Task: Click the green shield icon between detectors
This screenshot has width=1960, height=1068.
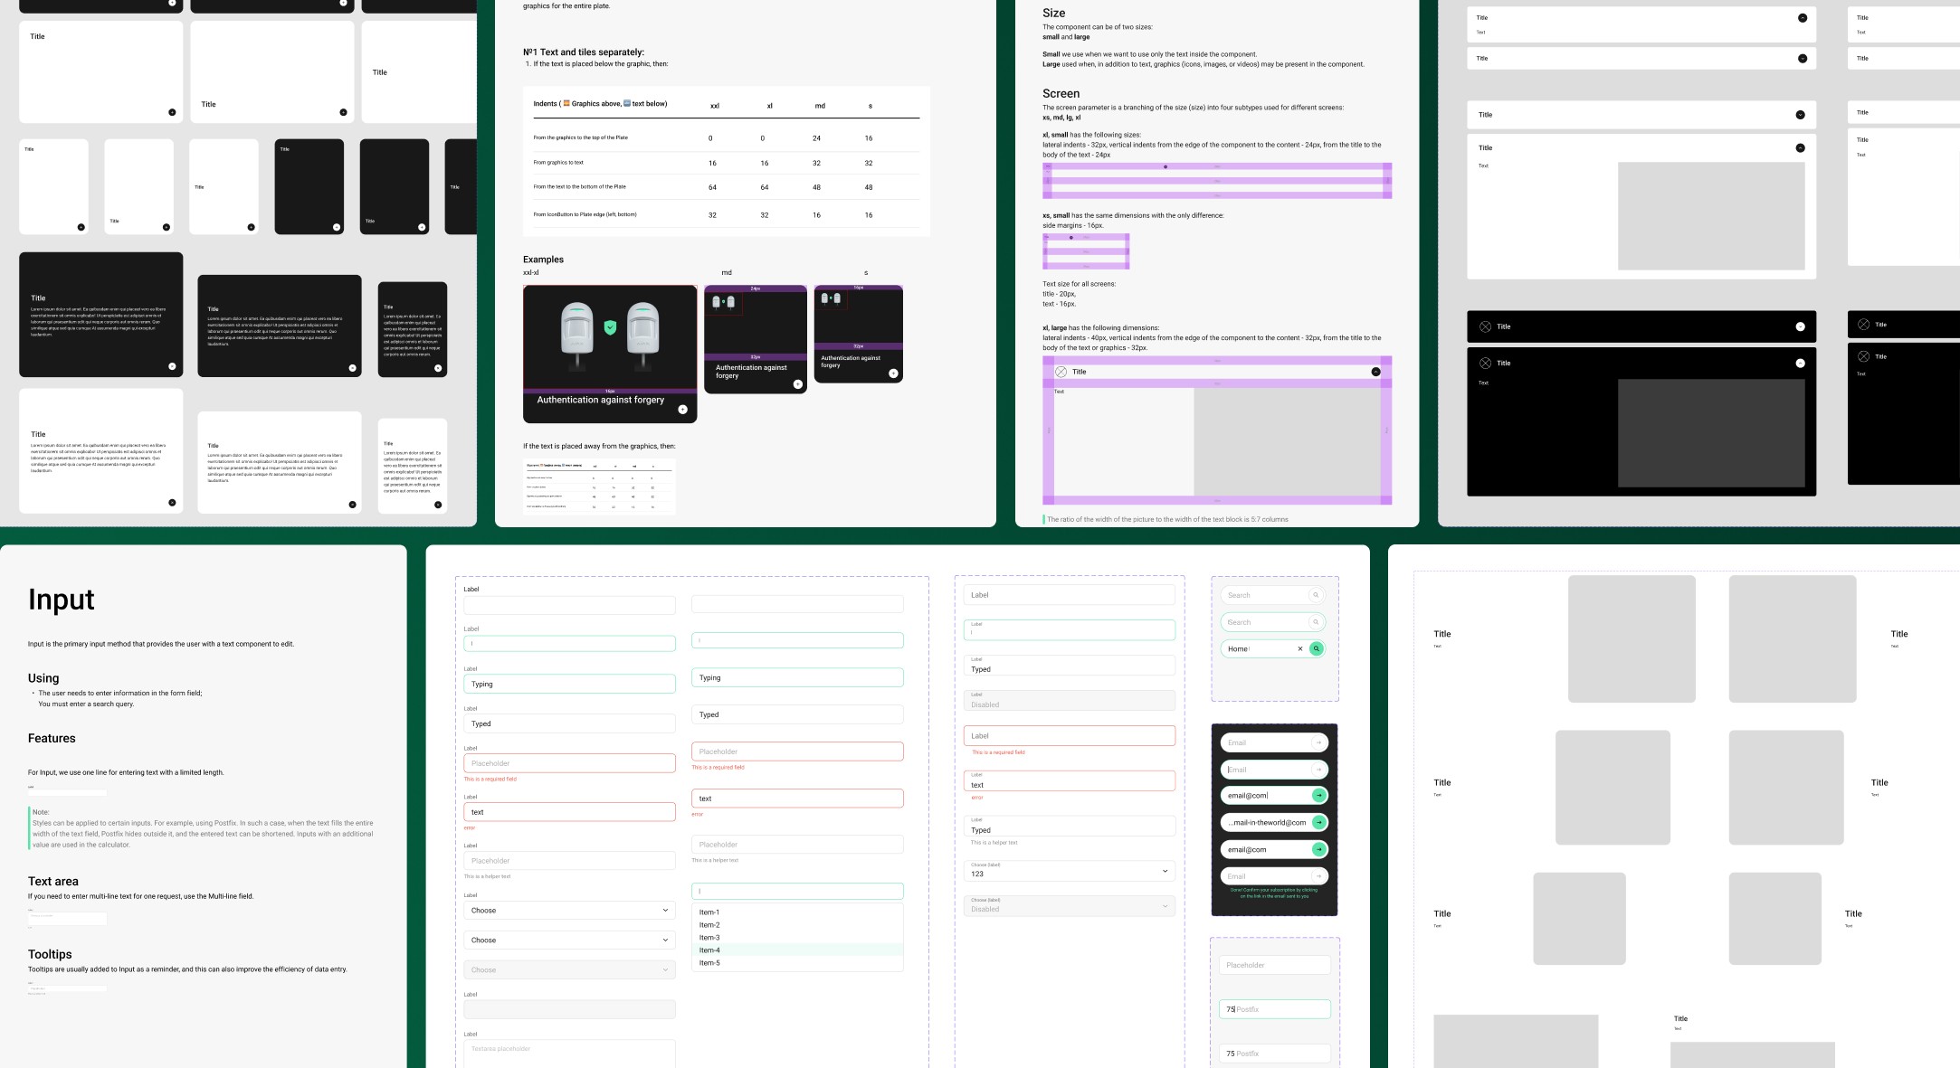Action: point(610,327)
